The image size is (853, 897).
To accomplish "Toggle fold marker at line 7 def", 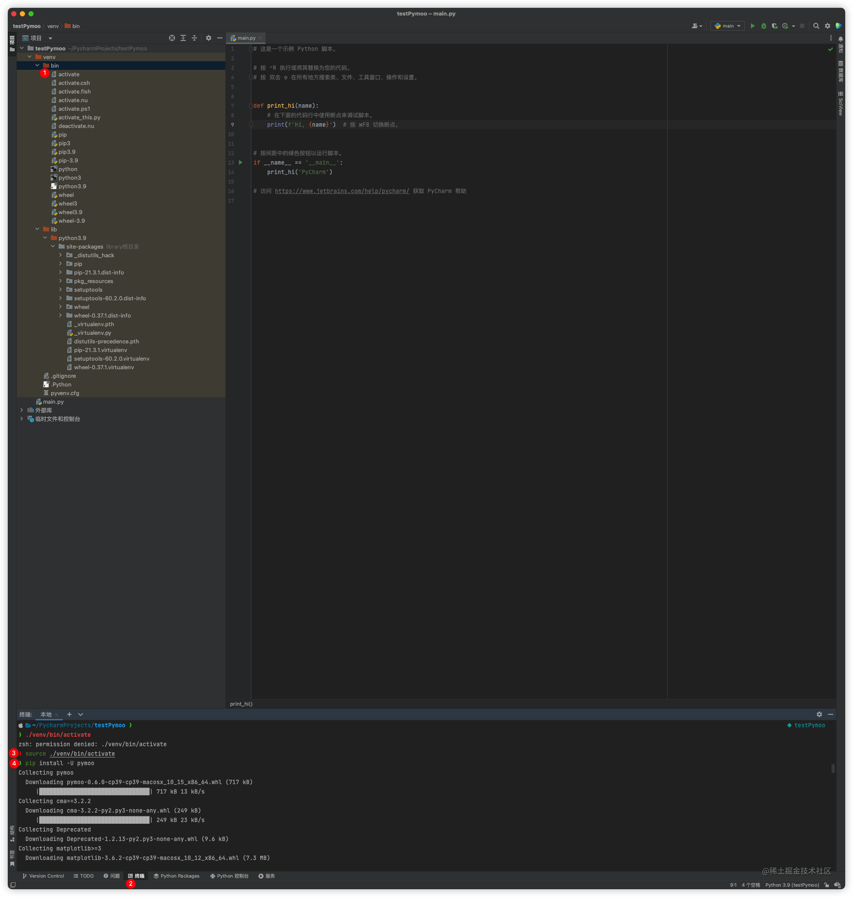I will 250,106.
